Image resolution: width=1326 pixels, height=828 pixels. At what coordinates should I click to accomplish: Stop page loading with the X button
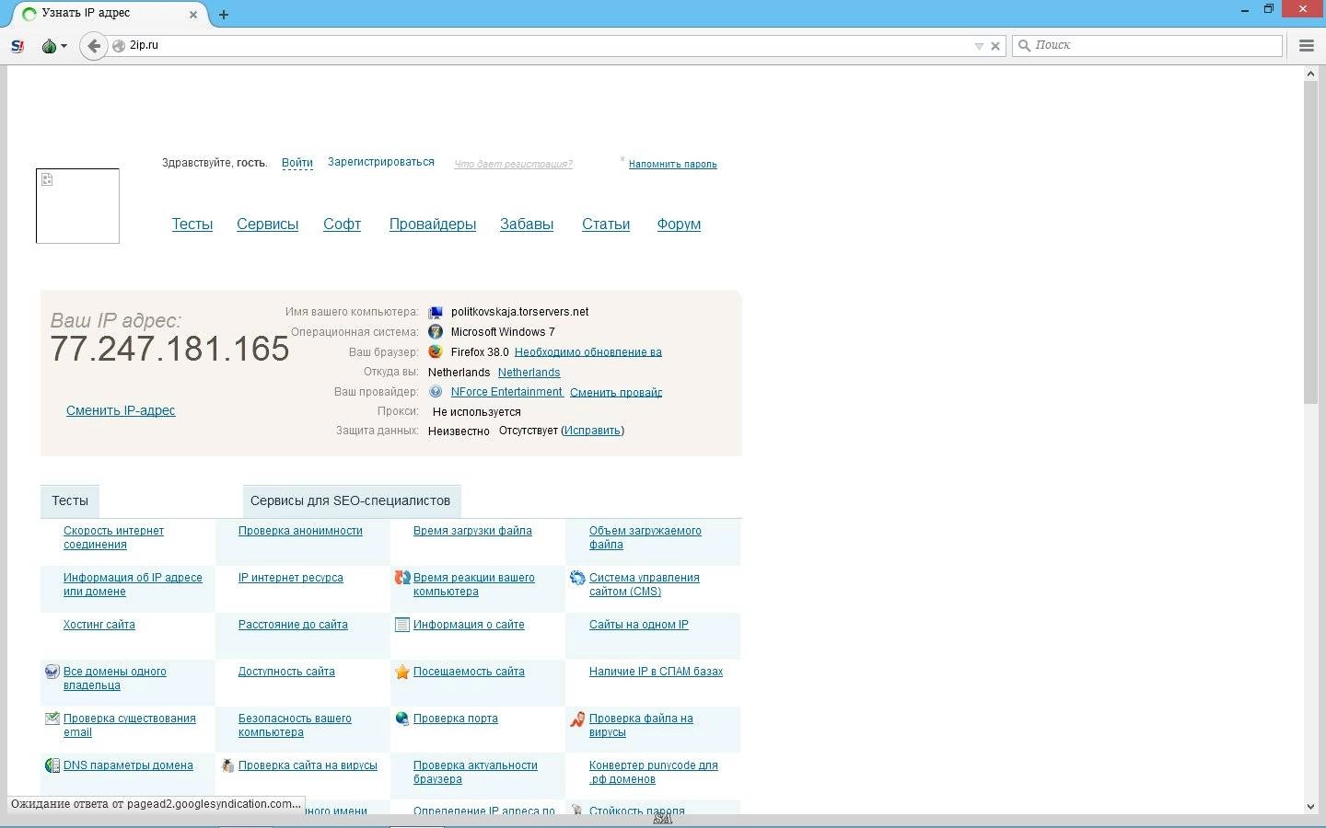tap(995, 46)
